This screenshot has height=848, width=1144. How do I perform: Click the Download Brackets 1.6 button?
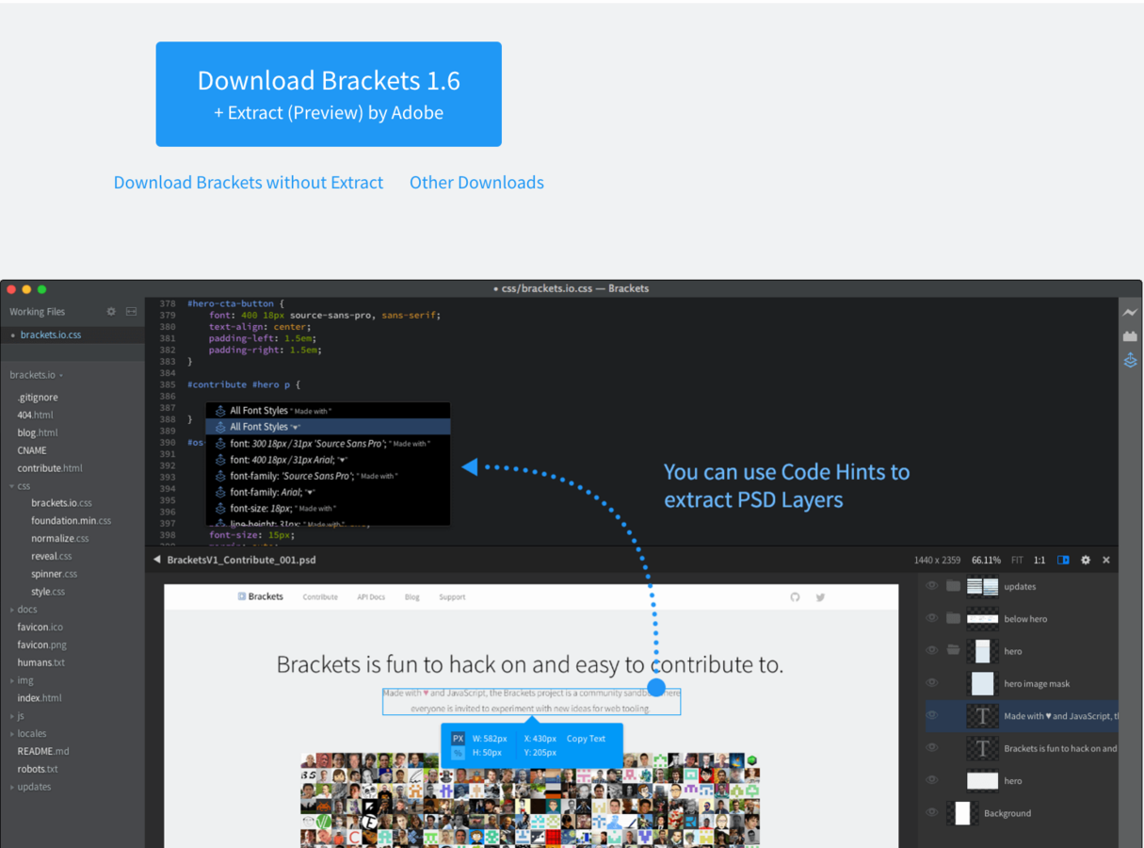click(x=329, y=94)
